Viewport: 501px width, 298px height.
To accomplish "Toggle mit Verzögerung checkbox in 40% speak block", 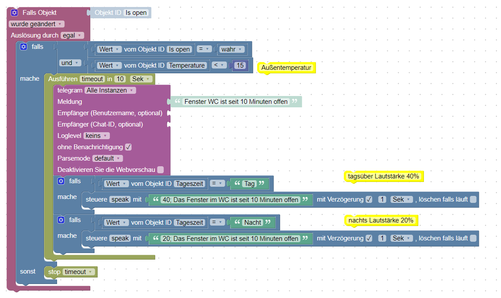I will pos(369,199).
